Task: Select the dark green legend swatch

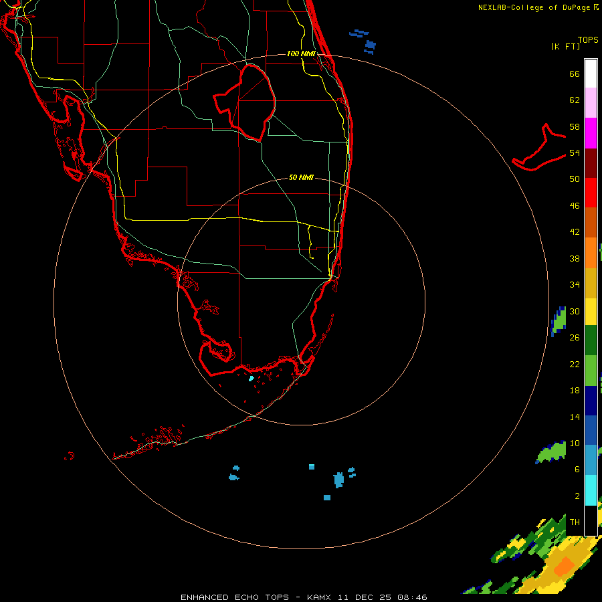Action: 591,340
